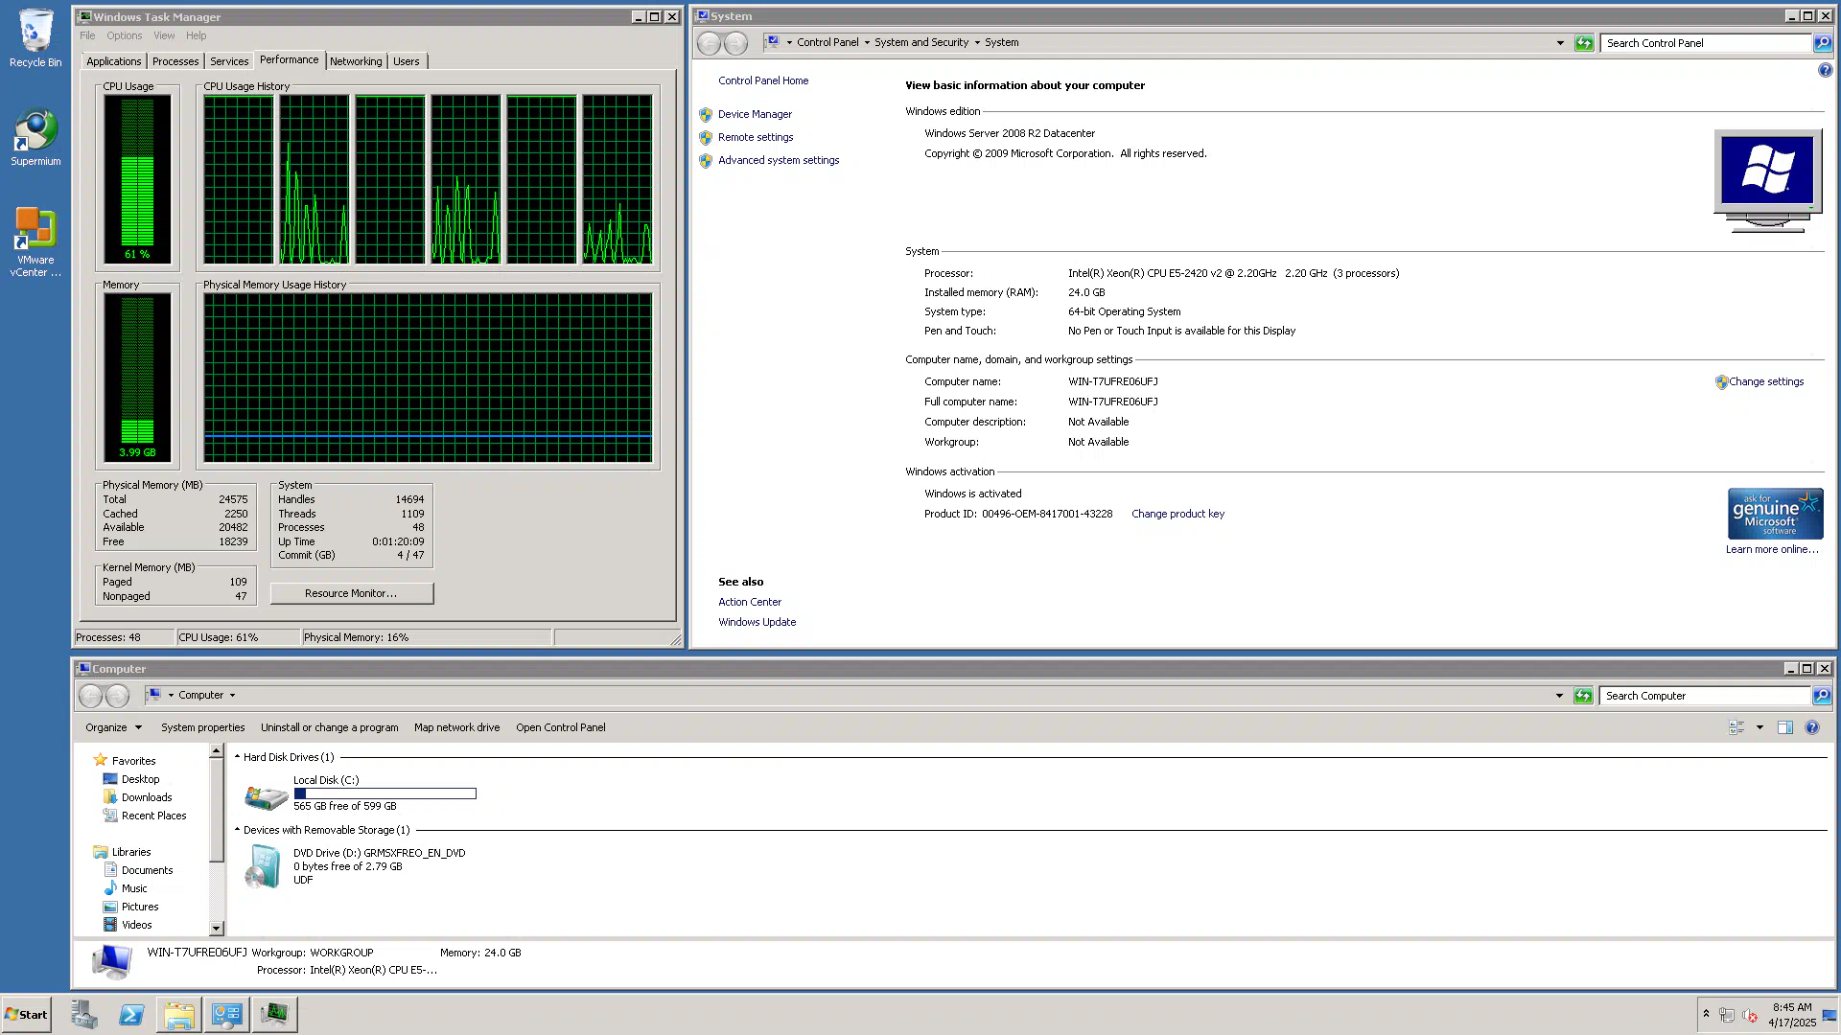Click the Resource Monitor button
The width and height of the screenshot is (1841, 1035).
pos(351,593)
